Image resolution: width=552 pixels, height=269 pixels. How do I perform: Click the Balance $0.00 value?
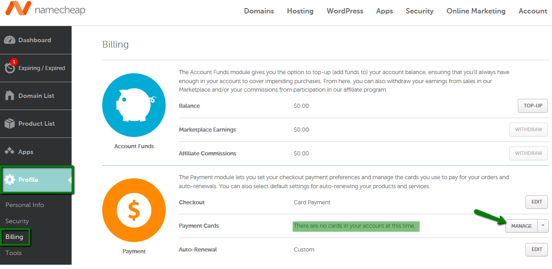301,106
